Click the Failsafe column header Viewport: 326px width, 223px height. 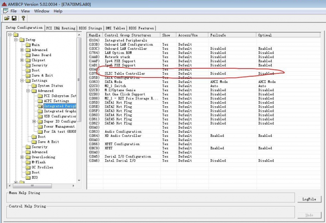(232, 35)
